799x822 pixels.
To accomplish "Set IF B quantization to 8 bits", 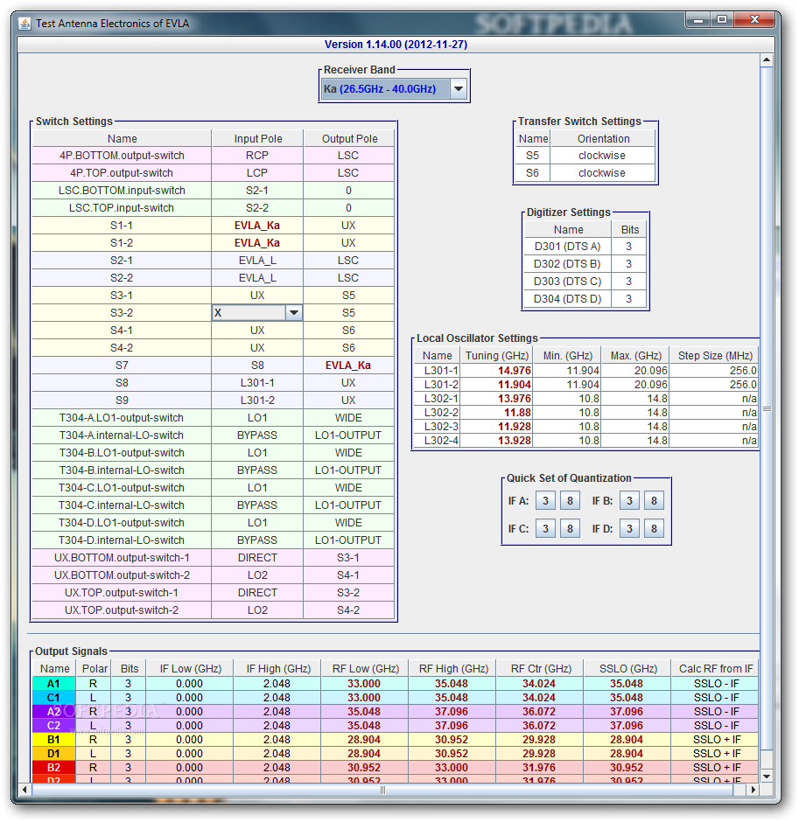I will [654, 501].
